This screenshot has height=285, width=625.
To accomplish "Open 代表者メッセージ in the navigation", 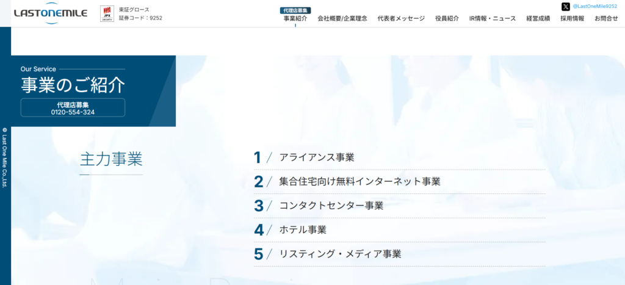I will click(401, 18).
